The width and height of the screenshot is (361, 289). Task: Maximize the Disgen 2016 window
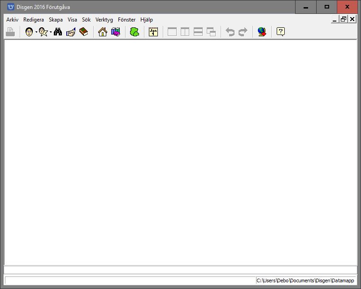(x=327, y=7)
